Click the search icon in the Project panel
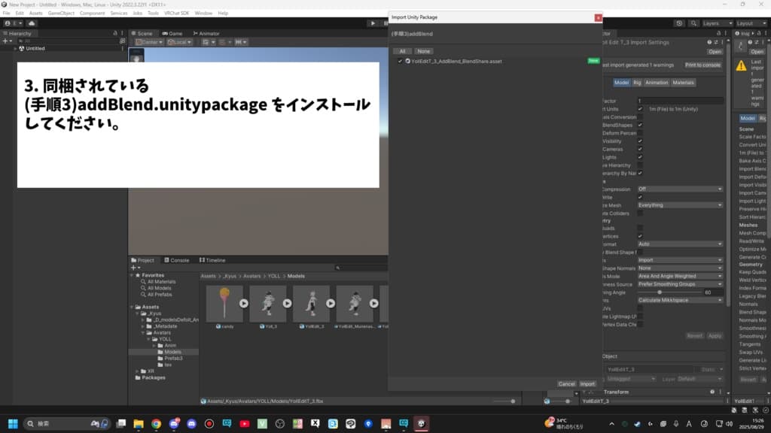771x433 pixels. click(339, 267)
